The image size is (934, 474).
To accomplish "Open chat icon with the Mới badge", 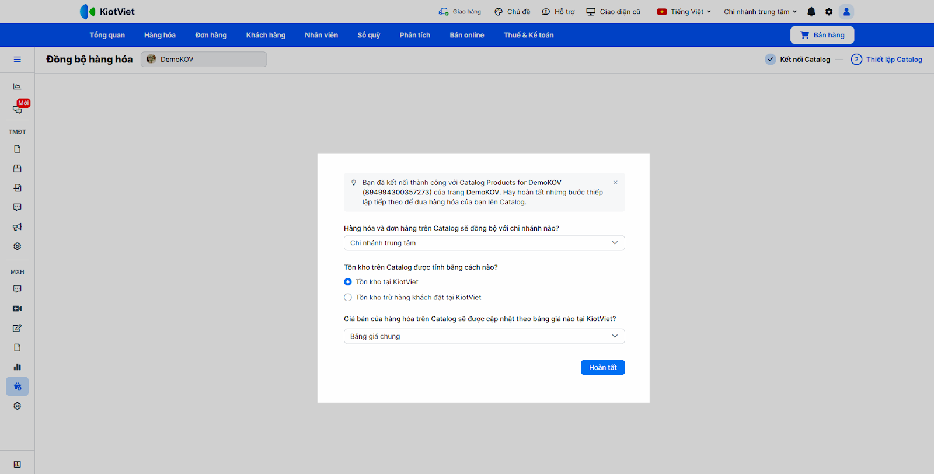I will 18,109.
